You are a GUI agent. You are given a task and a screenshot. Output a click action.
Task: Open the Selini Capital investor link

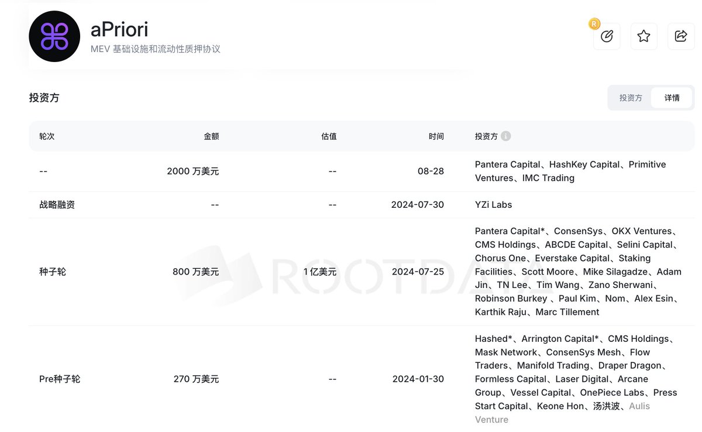645,245
